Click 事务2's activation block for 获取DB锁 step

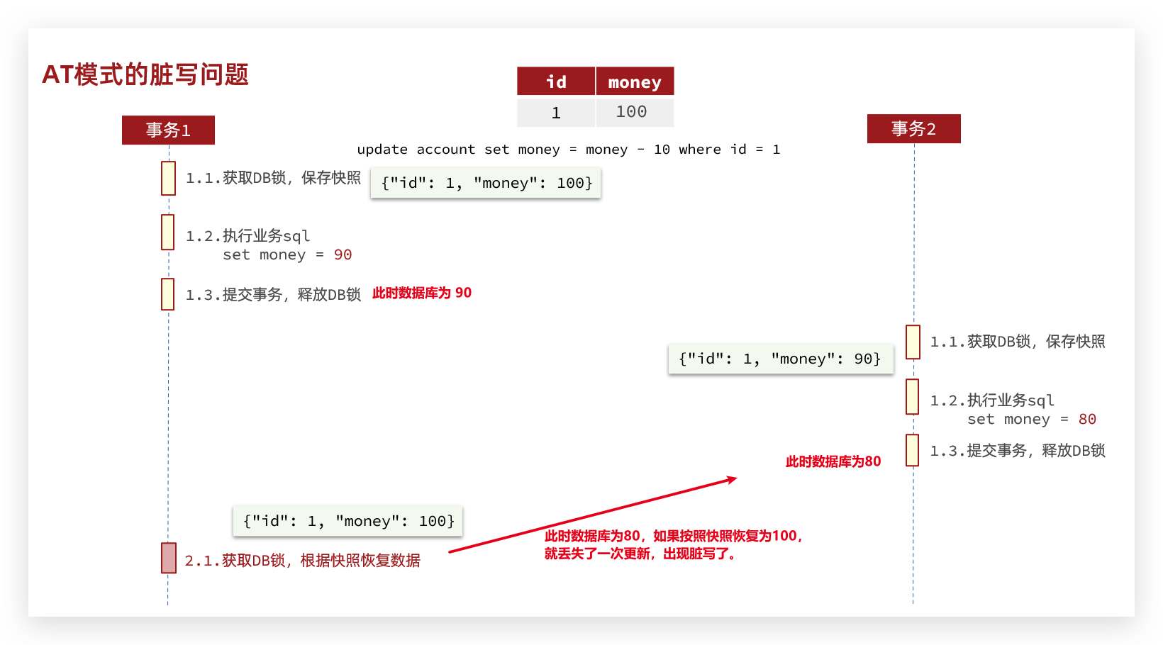click(x=913, y=342)
